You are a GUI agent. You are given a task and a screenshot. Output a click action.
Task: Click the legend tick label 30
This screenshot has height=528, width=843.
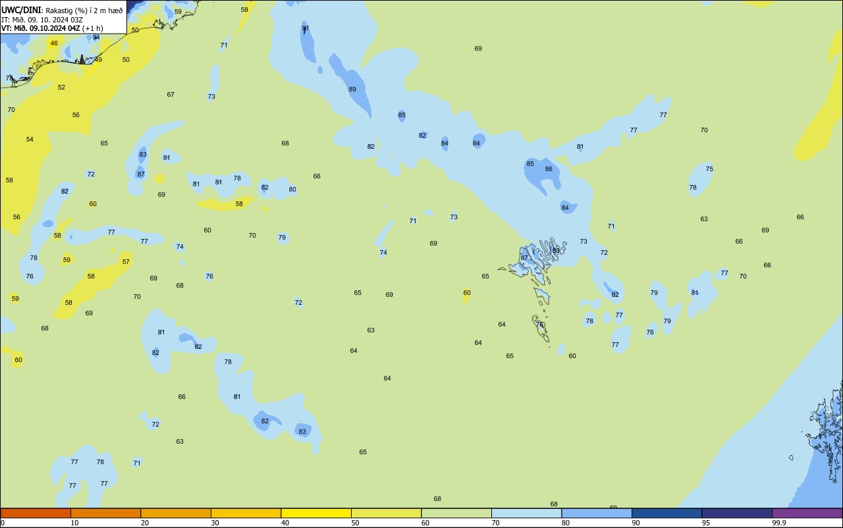(x=215, y=523)
